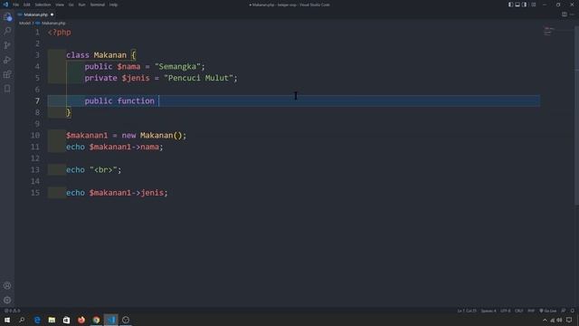Click '$makanan1 = new Makanan();' on line 10
This screenshot has width=579, height=326.
pos(127,135)
